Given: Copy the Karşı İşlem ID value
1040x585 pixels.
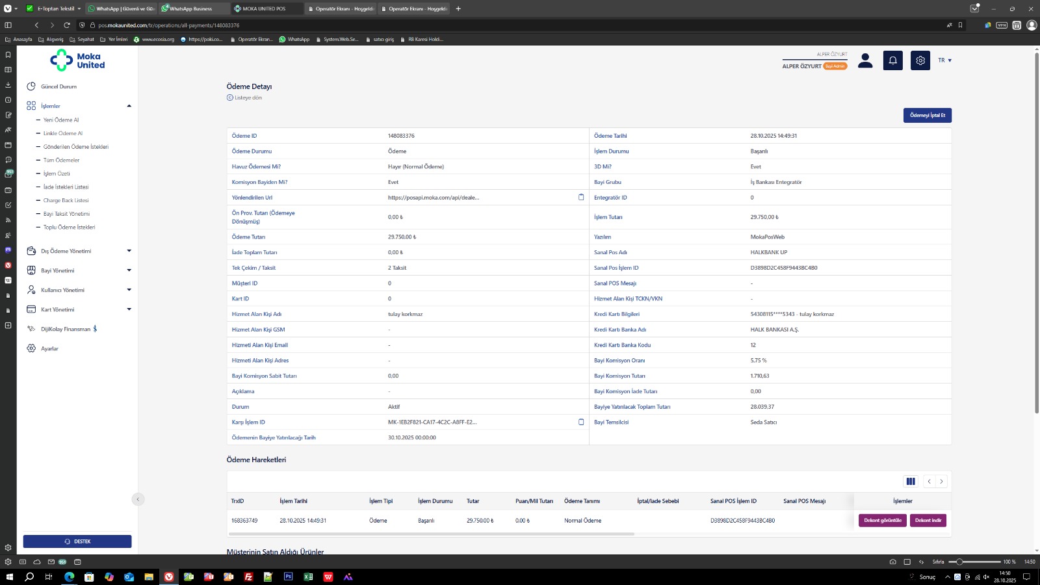Looking at the screenshot, I should [x=581, y=422].
